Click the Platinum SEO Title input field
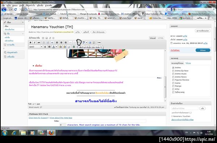 tap(103, 121)
